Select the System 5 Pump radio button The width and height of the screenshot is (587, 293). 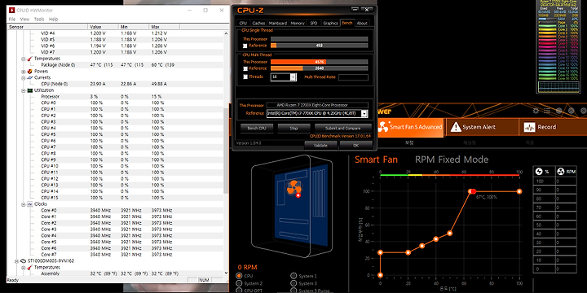[293, 291]
